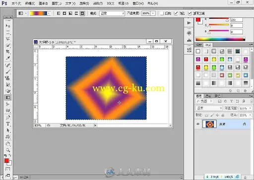Viewport: 254px width, 180px height.
Task: Select the Custom Shape tool
Action: (x=8, y=137)
